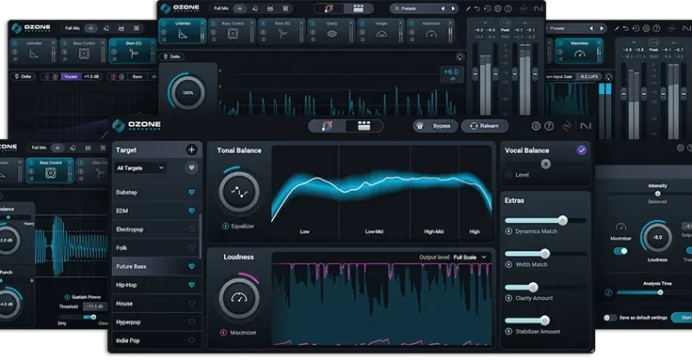Switch to Assistant view in front window
Image resolution: width=692 pixels, height=361 pixels.
coord(327,126)
